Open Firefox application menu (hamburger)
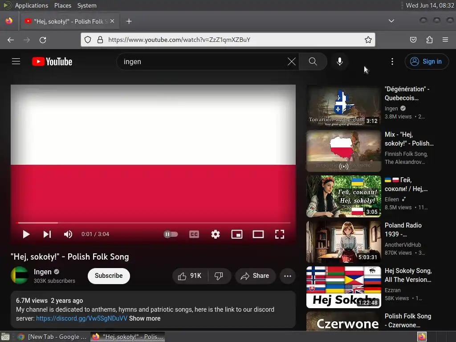The width and height of the screenshot is (456, 342). 445,40
